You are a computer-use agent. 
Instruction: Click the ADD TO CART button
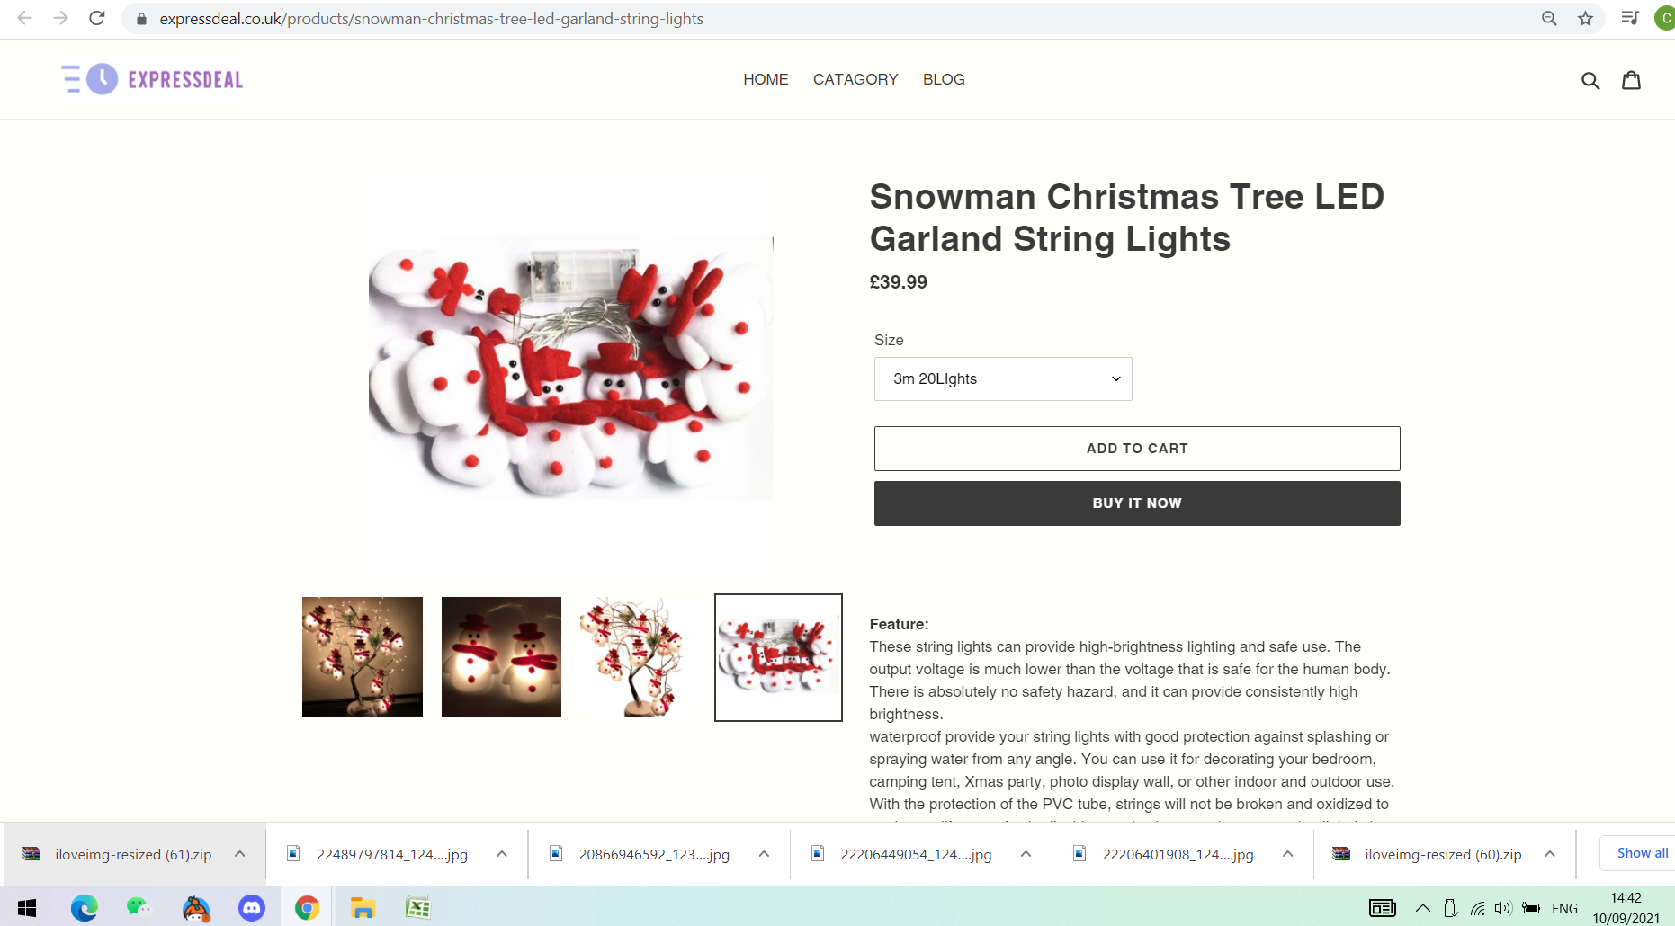click(1137, 449)
